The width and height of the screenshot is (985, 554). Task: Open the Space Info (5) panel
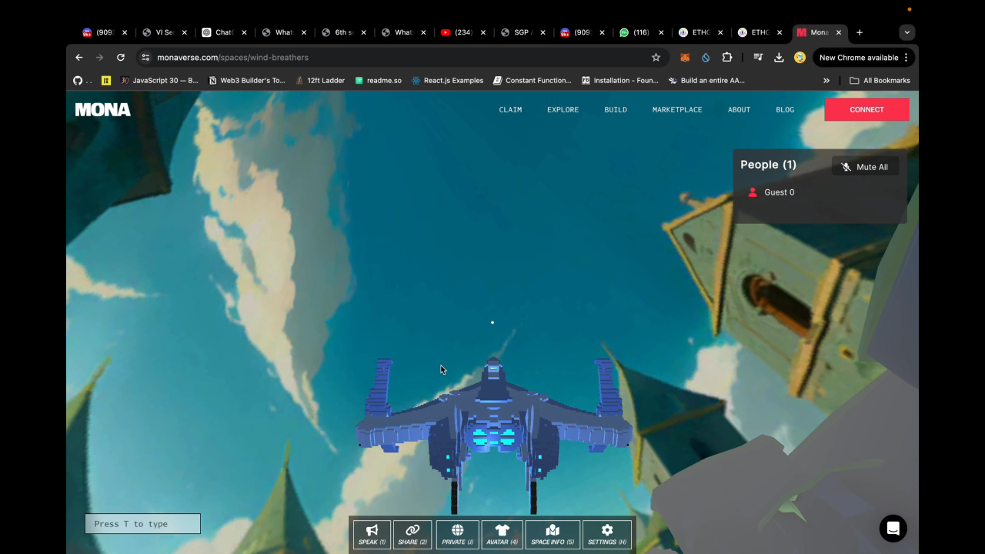553,535
